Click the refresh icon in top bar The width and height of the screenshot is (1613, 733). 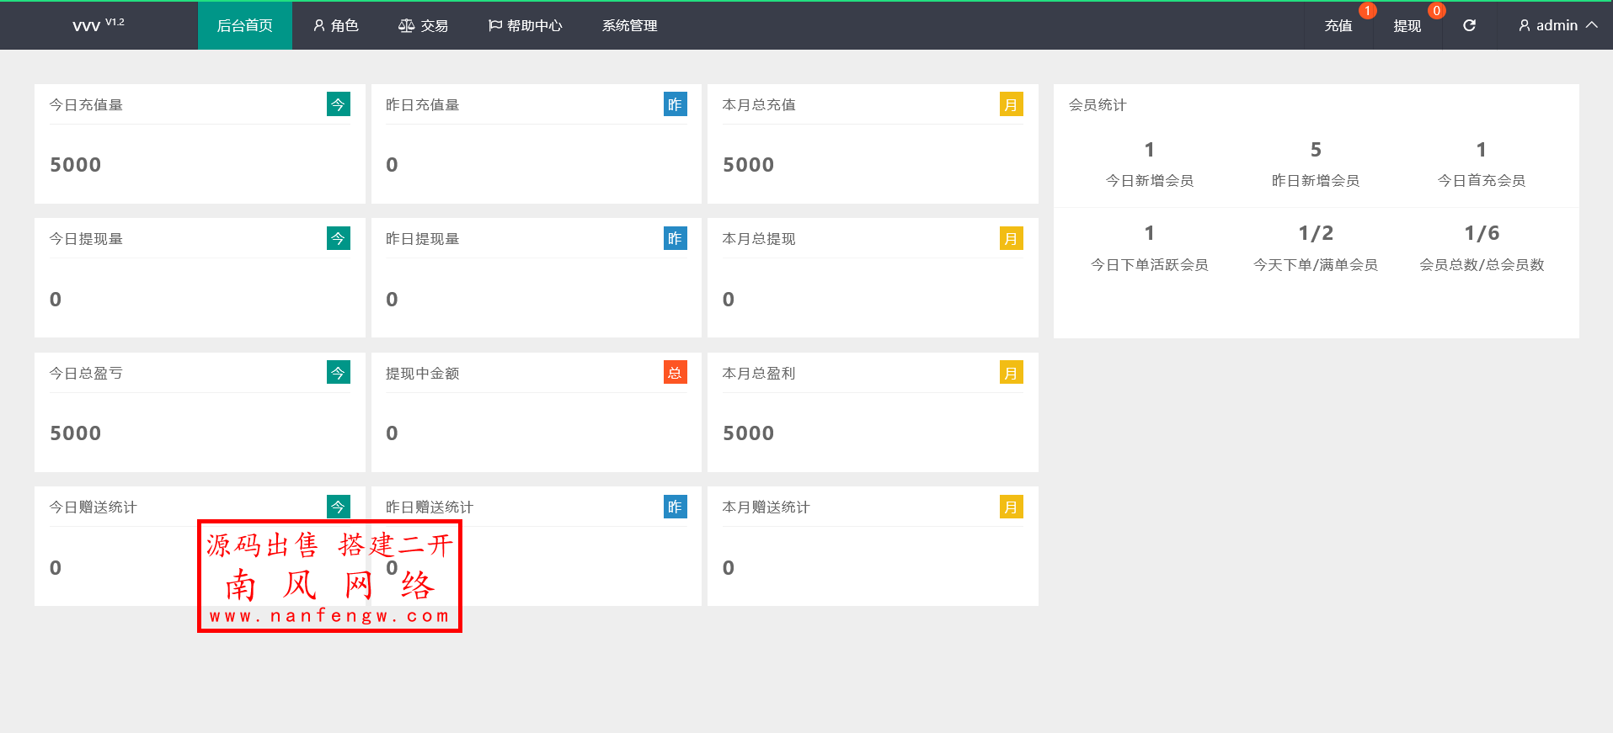[x=1469, y=25]
